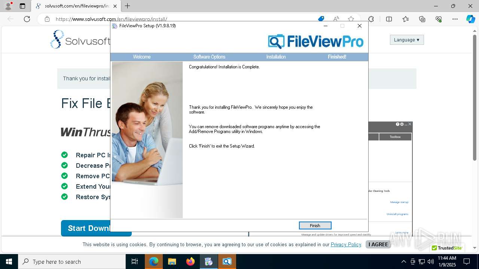The width and height of the screenshot is (479, 269).
Task: Open Edge Settings and more ellipsis menu
Action: [455, 19]
